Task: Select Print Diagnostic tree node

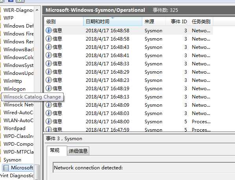Action: (x=17, y=176)
